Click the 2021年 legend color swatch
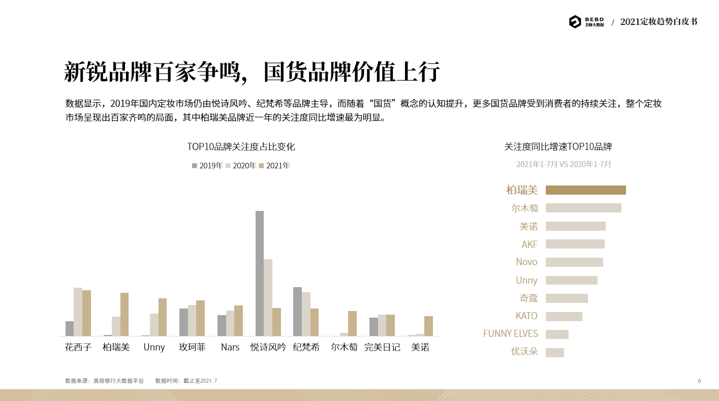This screenshot has width=719, height=401. pyautogui.click(x=262, y=166)
